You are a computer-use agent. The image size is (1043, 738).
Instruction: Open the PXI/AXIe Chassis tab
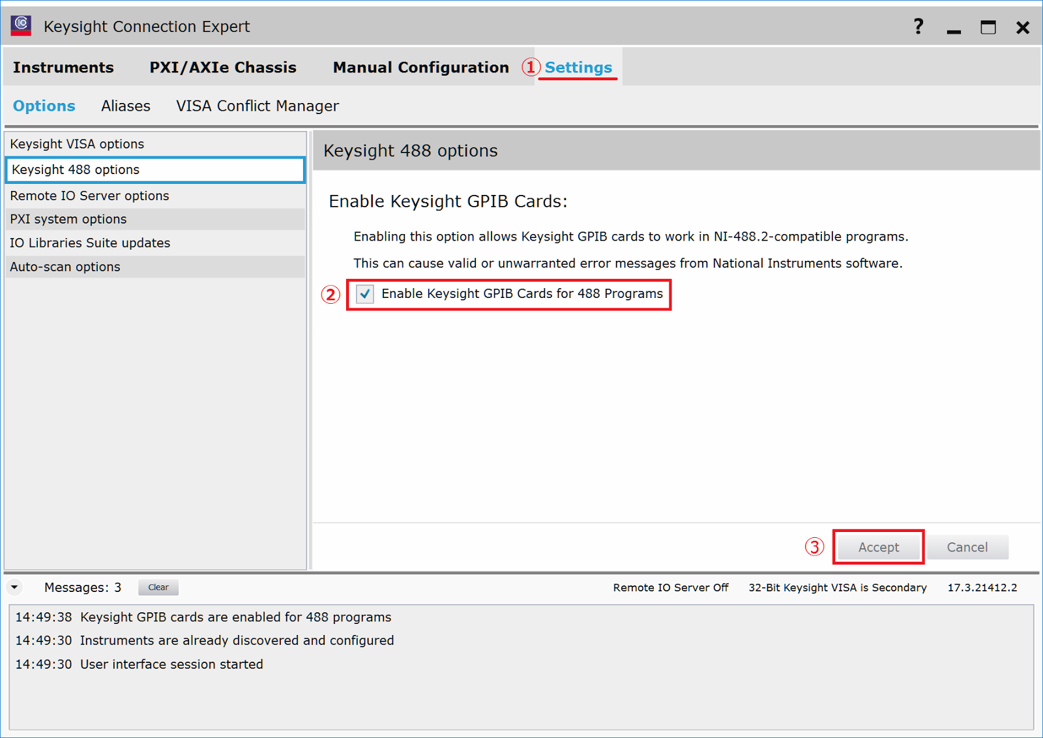pyautogui.click(x=223, y=67)
